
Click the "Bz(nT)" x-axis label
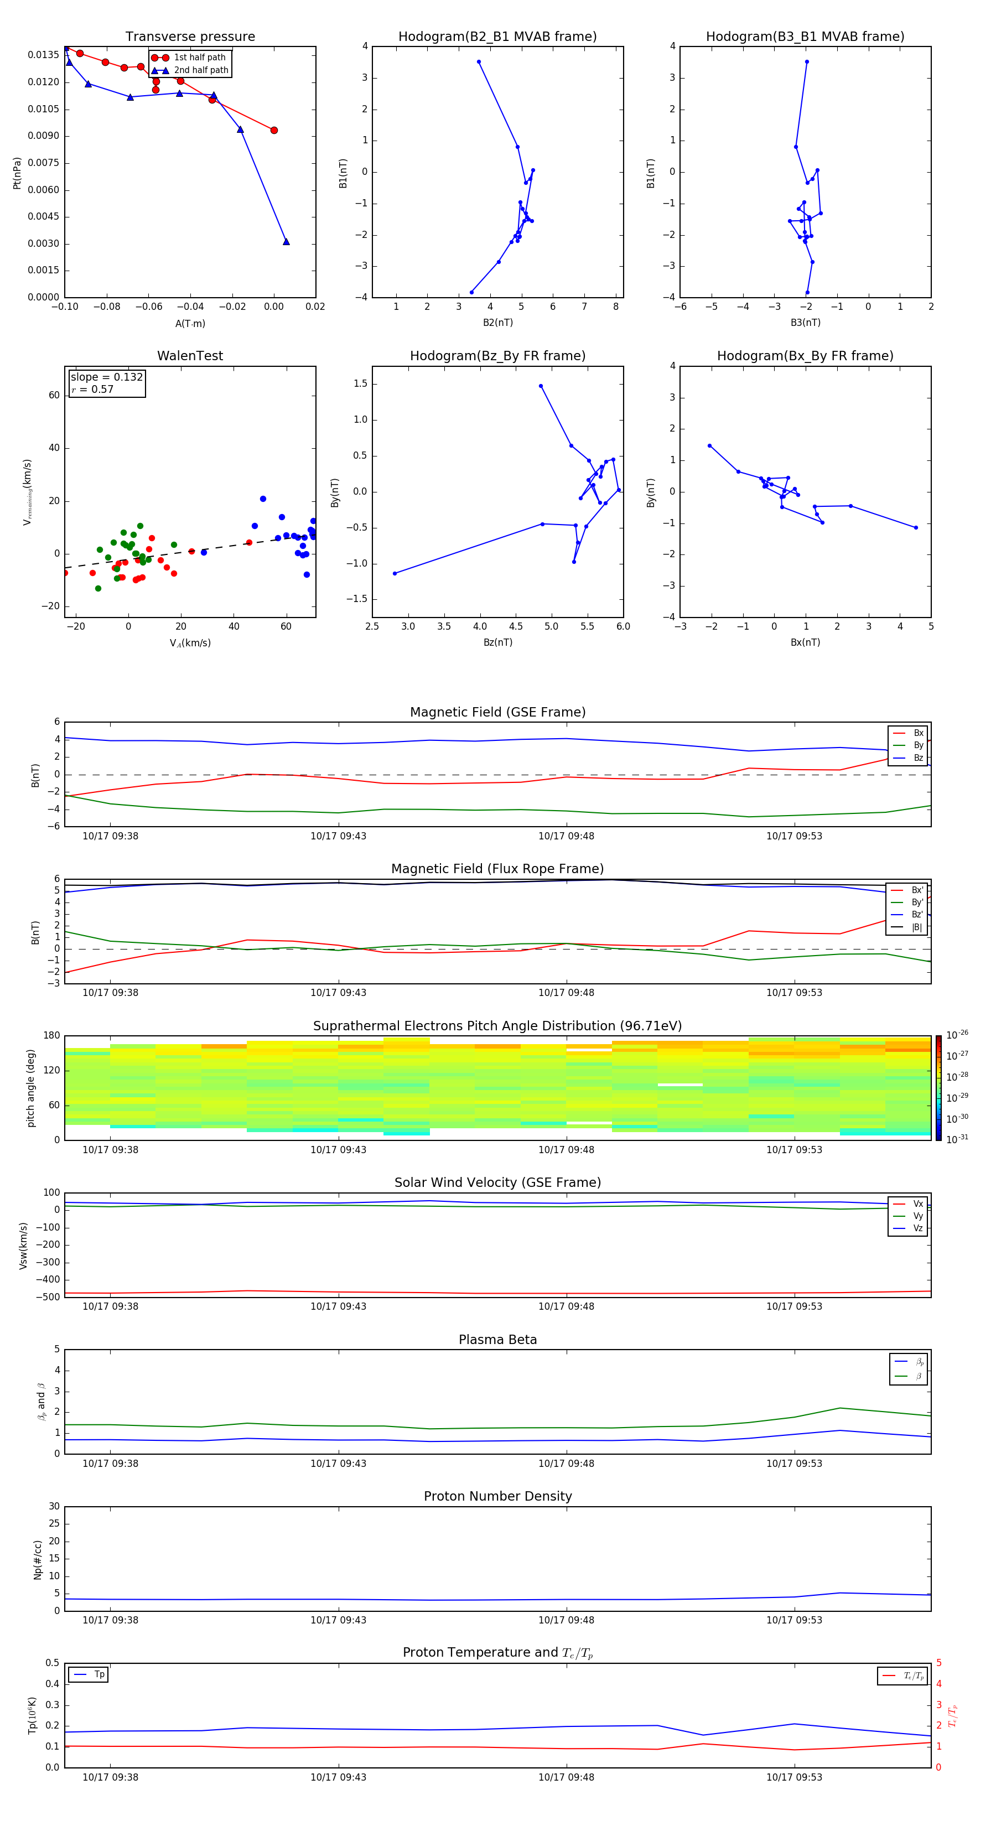(497, 642)
